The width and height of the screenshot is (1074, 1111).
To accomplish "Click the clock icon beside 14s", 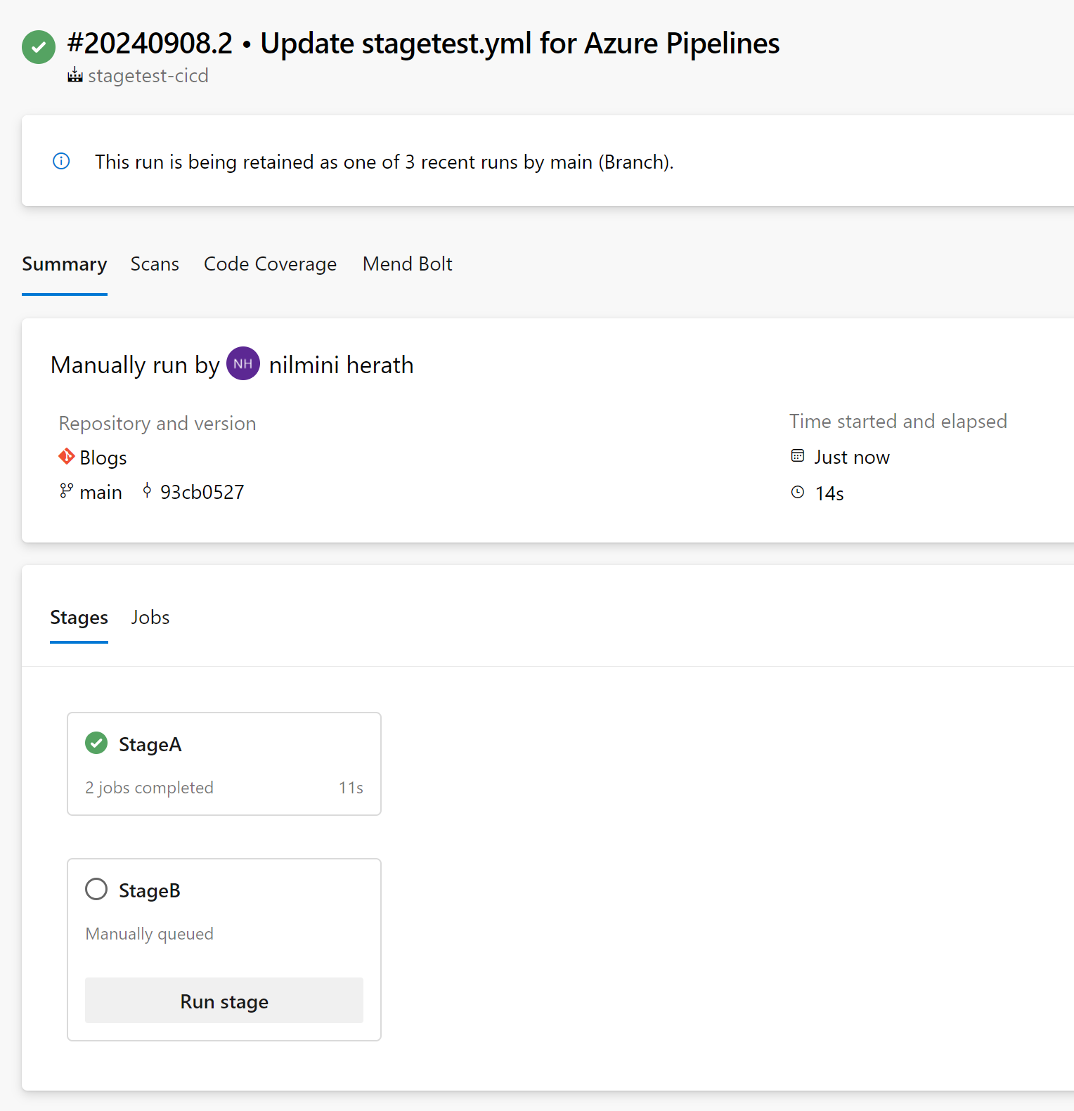I will (x=797, y=492).
